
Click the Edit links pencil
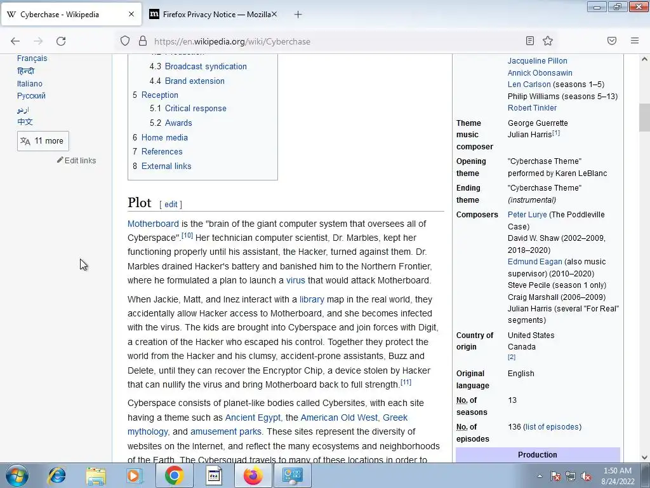[x=76, y=161]
